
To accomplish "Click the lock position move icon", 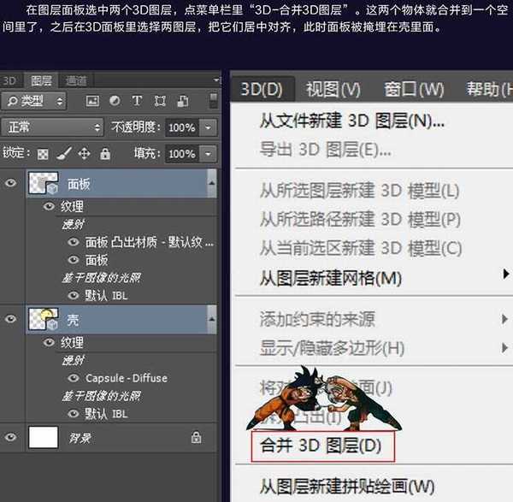I will [84, 154].
